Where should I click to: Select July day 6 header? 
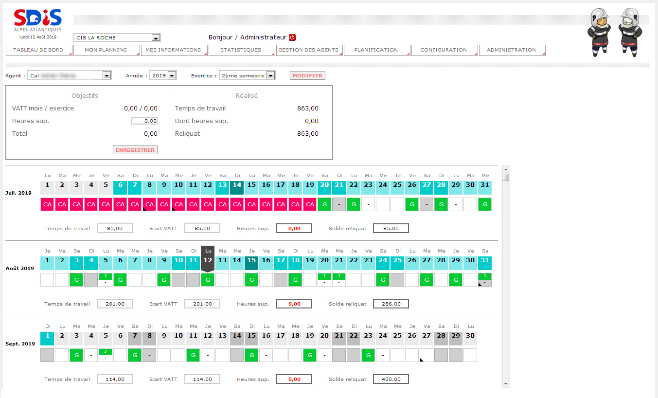(120, 187)
